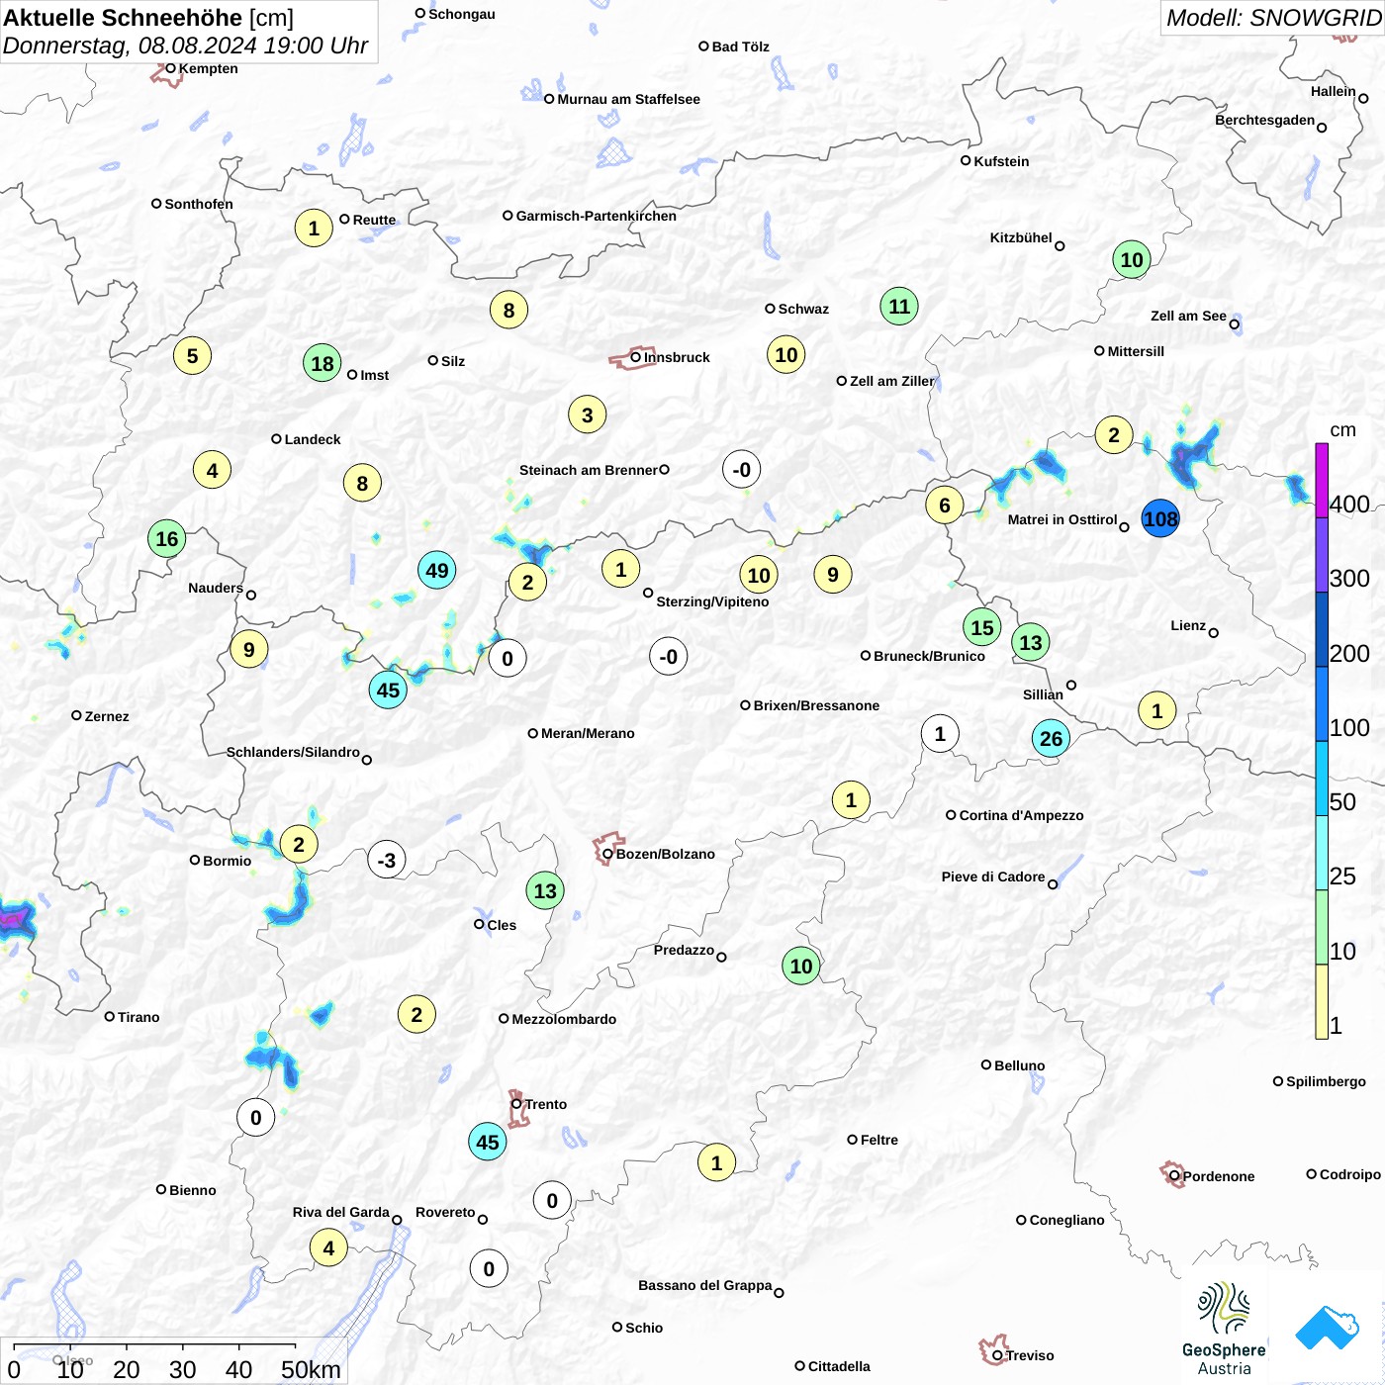
Task: Click the 25 cm light cyan legend color
Action: 1322,853
